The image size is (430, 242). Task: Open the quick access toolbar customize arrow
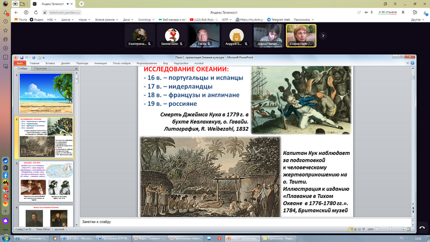44,58
